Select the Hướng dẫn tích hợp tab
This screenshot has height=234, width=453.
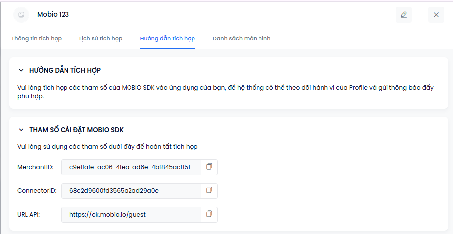[x=168, y=38]
